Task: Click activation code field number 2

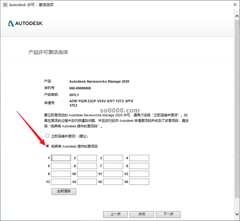Action: (x=87, y=158)
